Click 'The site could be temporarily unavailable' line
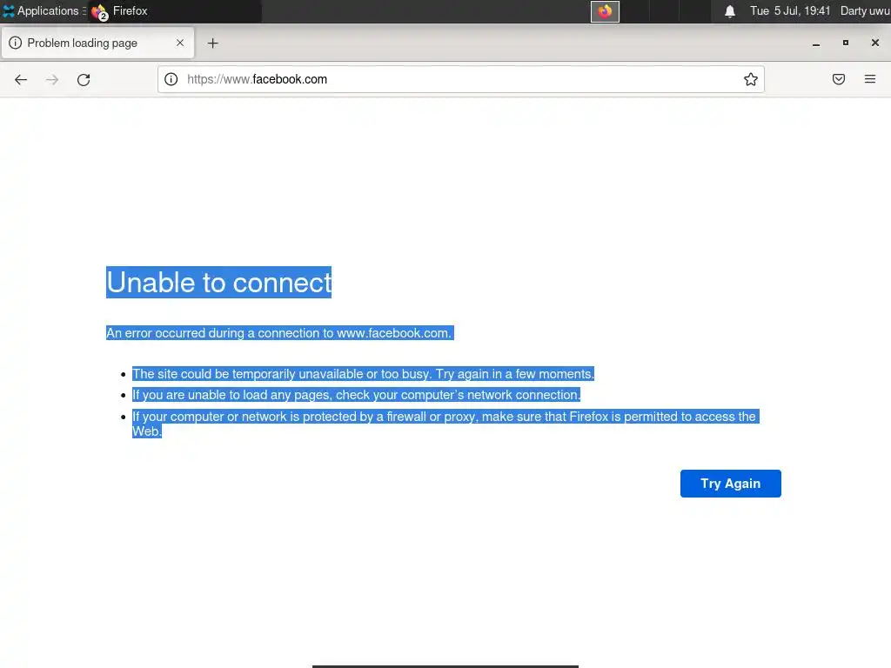The image size is (891, 668). (363, 374)
